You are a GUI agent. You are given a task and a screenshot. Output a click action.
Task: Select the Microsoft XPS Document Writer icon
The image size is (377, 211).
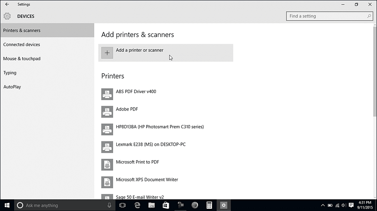[x=107, y=182]
